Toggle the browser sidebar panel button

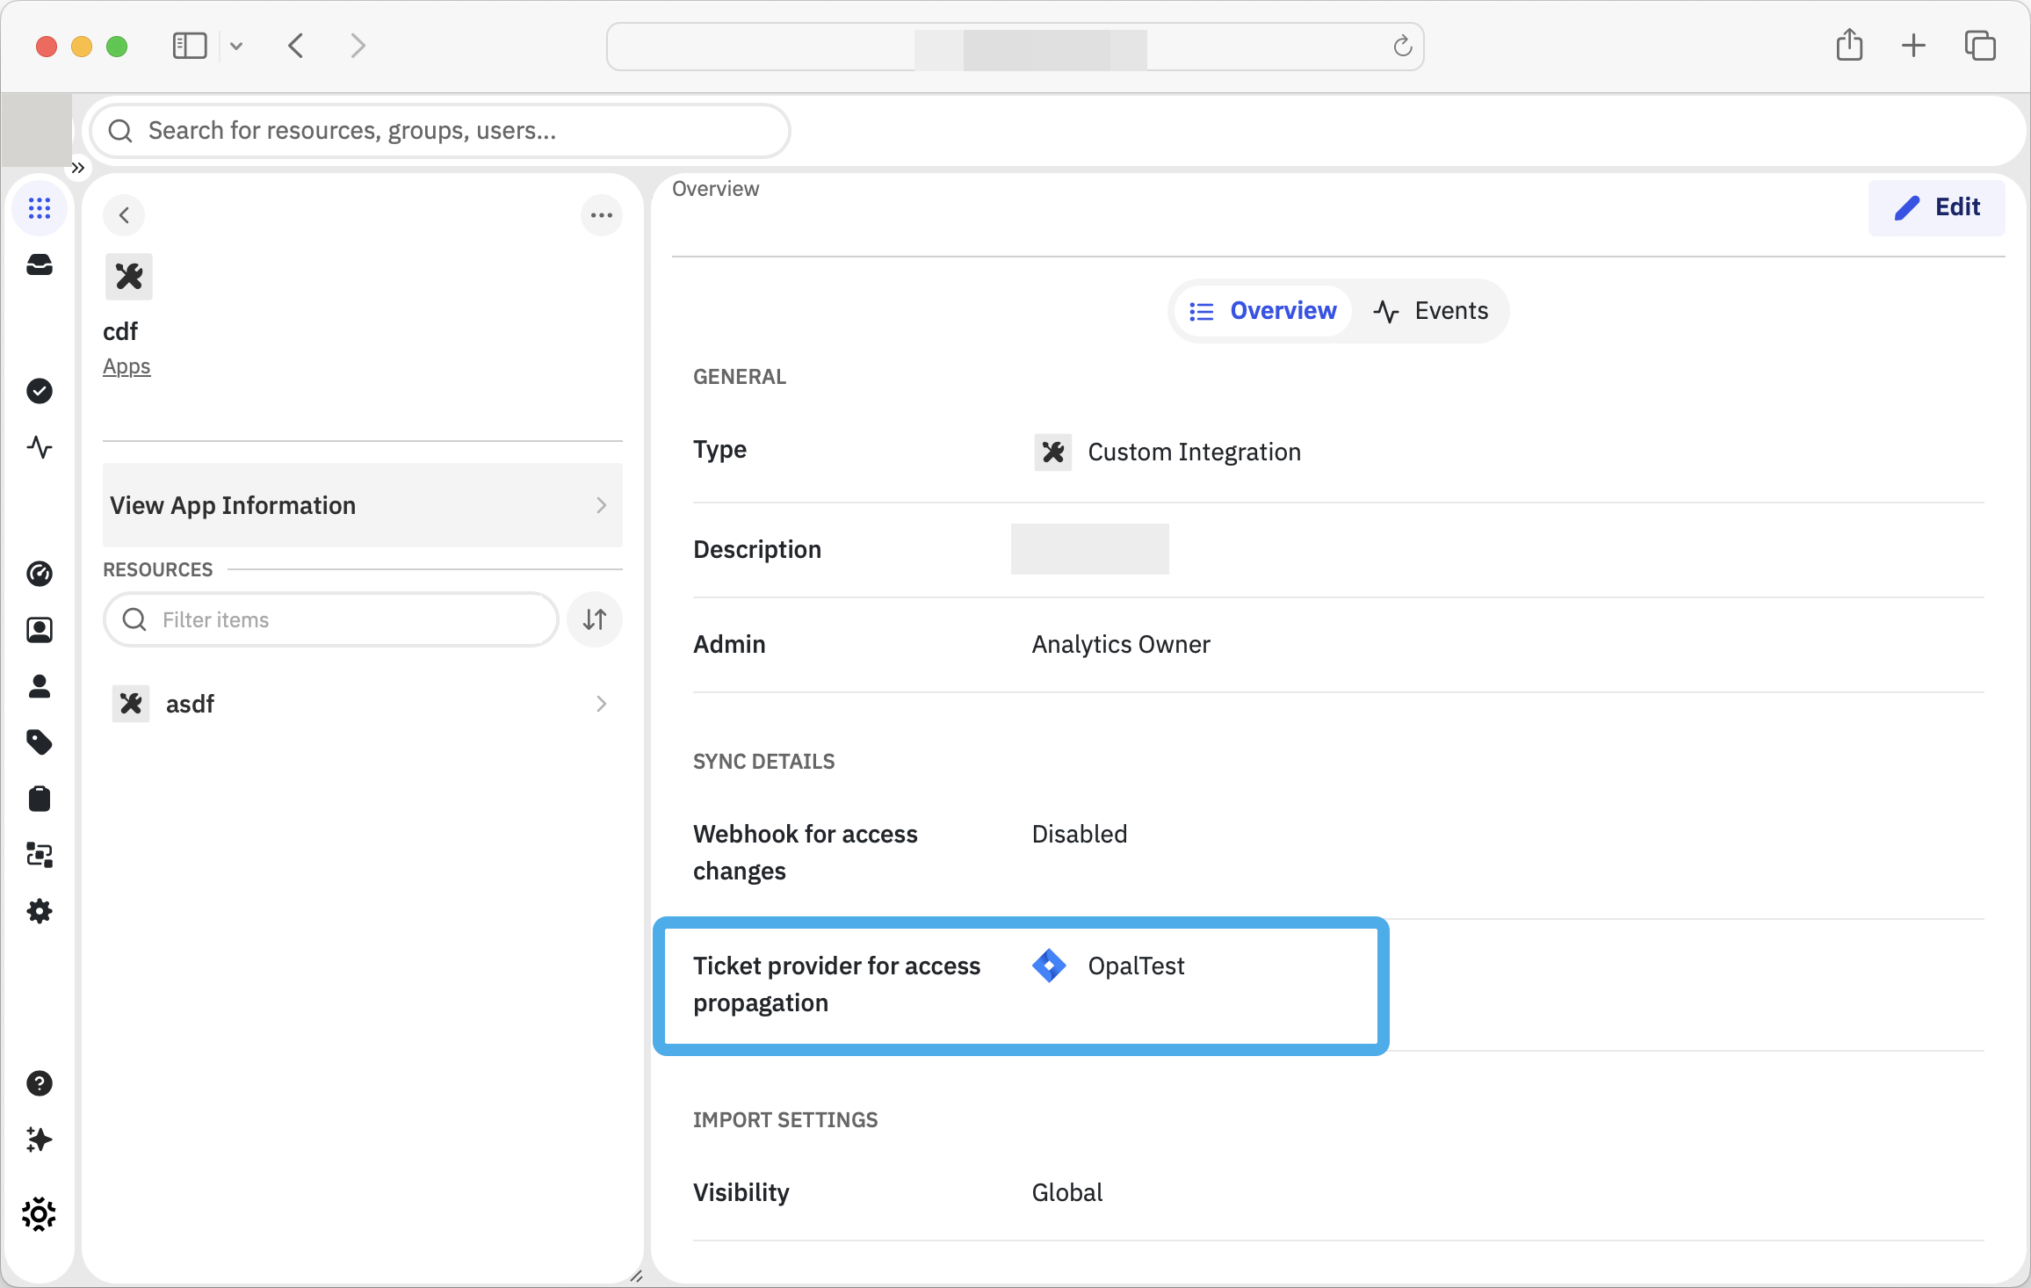pos(190,46)
